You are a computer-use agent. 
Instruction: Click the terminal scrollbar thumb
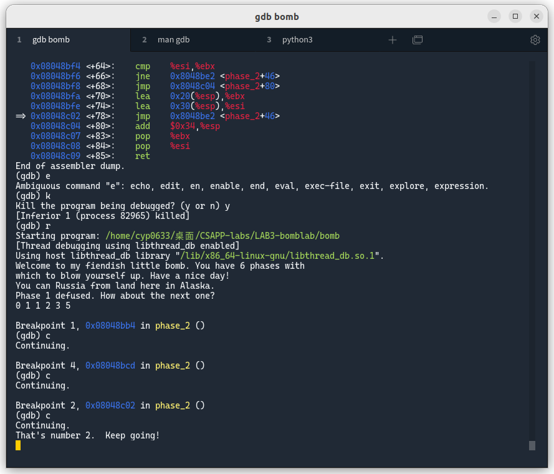coord(532,446)
